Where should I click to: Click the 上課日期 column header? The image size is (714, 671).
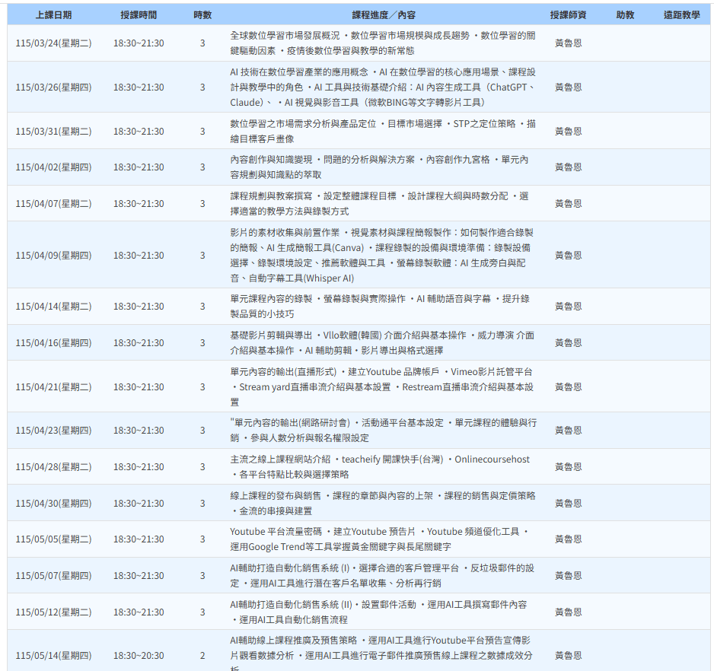coord(53,15)
